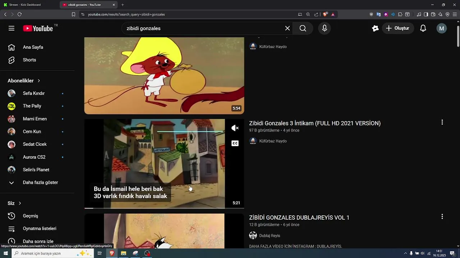
Task: Open File Explorer from the taskbar
Action: point(124,253)
